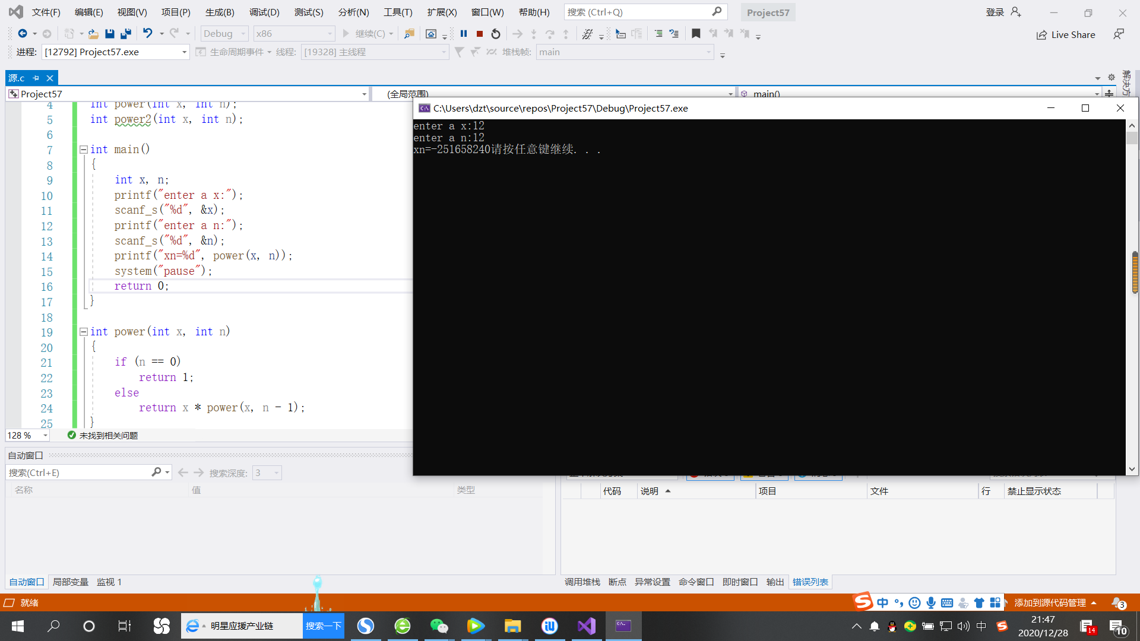
Task: Toggle the pin on the 源.c tab
Action: pos(36,78)
